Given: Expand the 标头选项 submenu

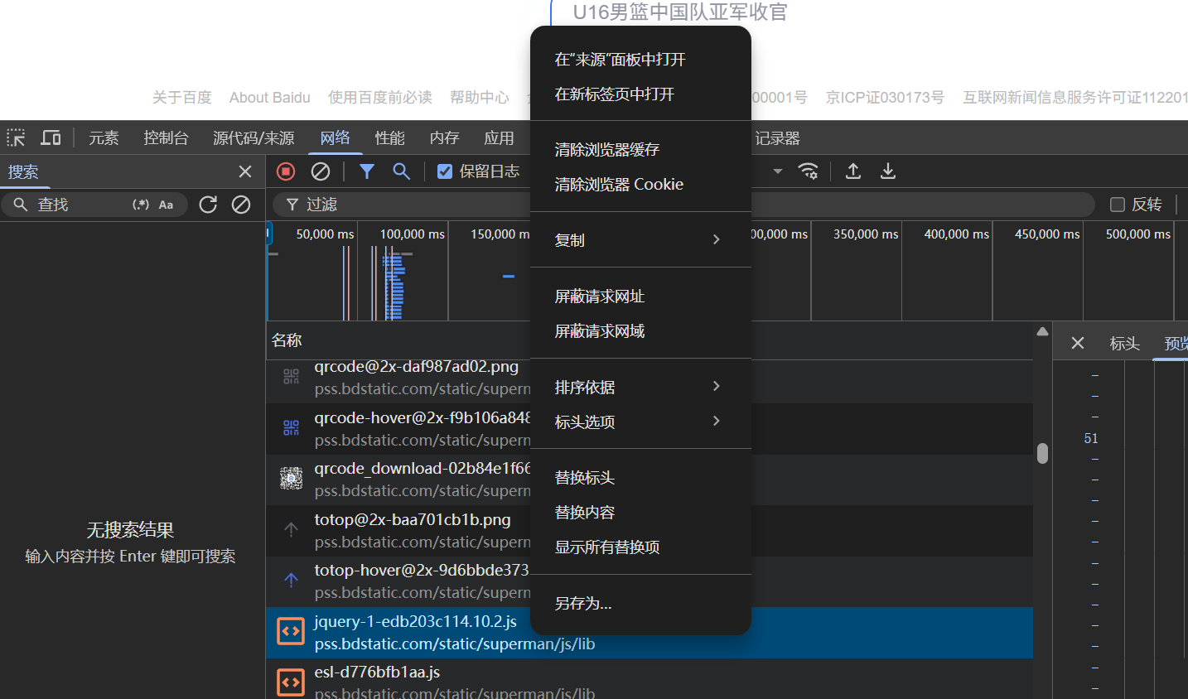Looking at the screenshot, I should point(640,422).
